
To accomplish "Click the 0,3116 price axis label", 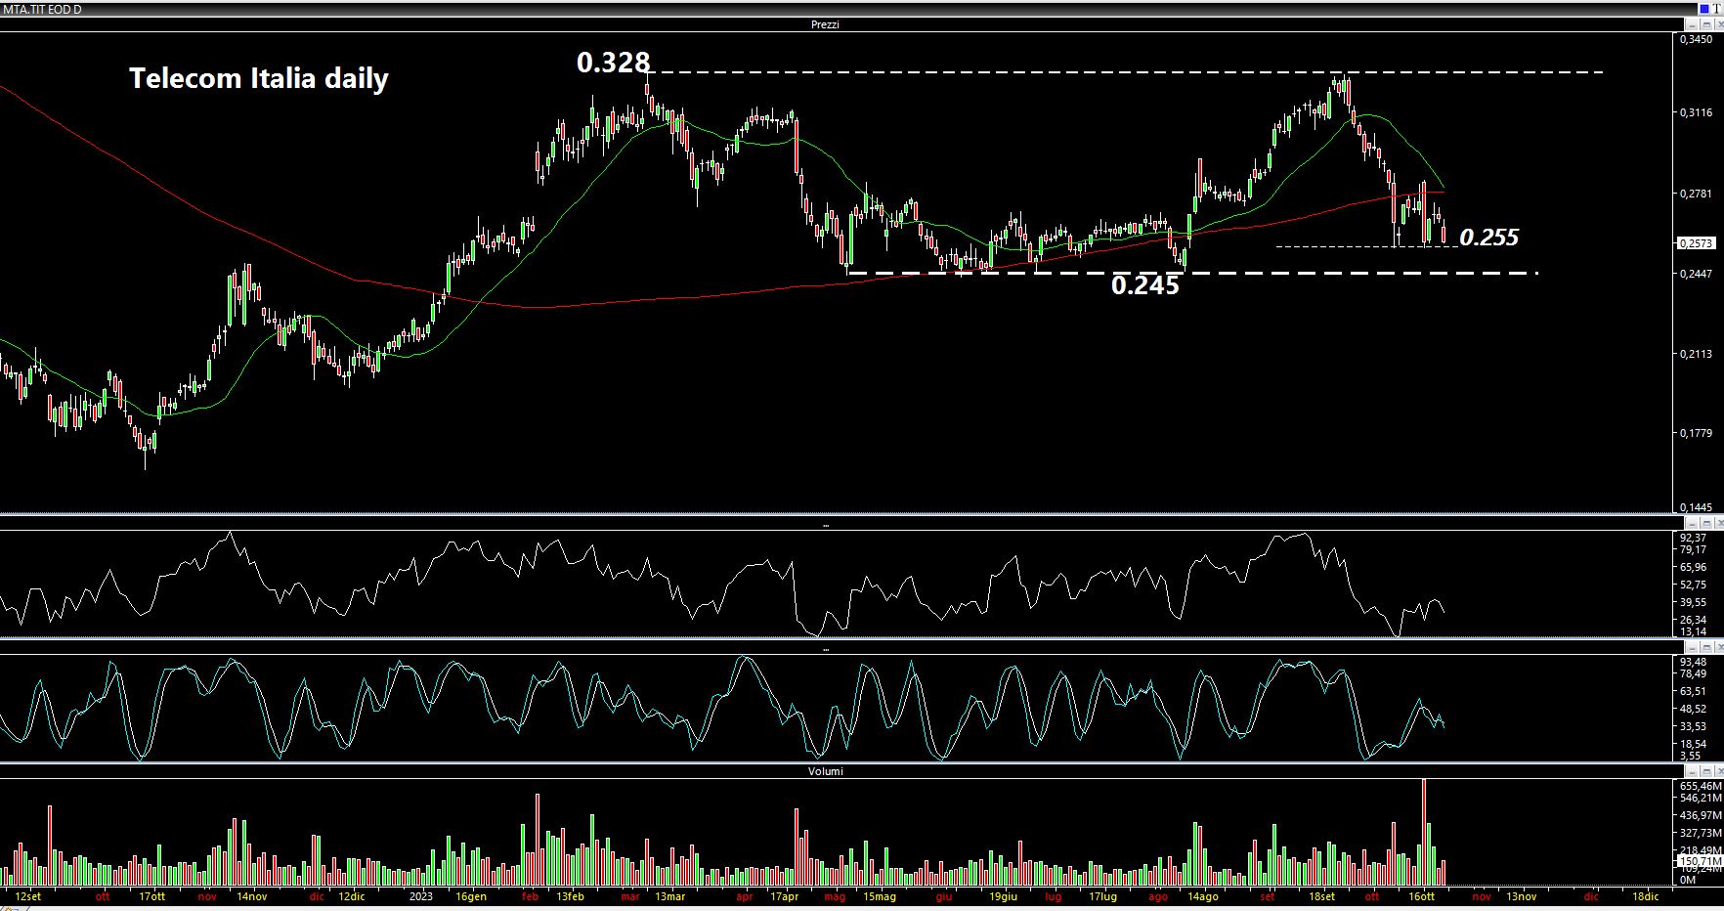I will [1696, 113].
